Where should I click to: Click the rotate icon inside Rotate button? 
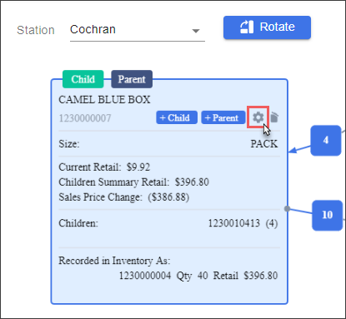click(247, 27)
